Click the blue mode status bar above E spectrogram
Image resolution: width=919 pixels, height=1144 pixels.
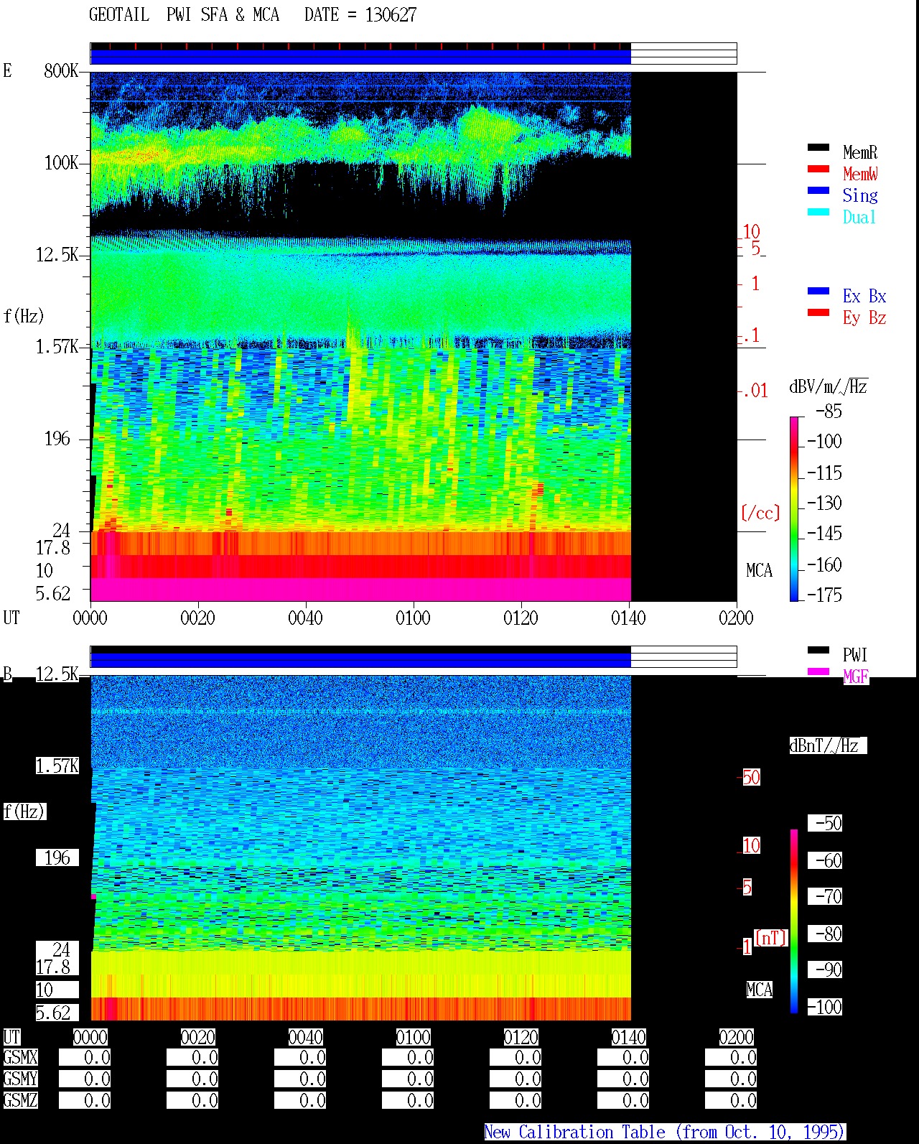pos(360,57)
